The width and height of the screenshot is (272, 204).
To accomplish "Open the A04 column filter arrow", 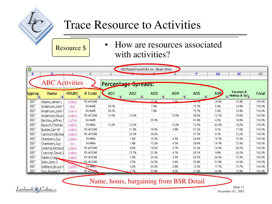I will pos(184,97).
